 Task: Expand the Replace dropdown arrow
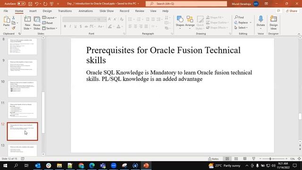click(x=251, y=23)
